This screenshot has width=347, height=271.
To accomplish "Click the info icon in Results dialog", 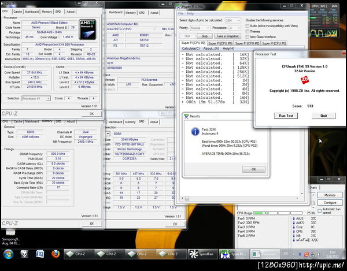I will pyautogui.click(x=195, y=132).
